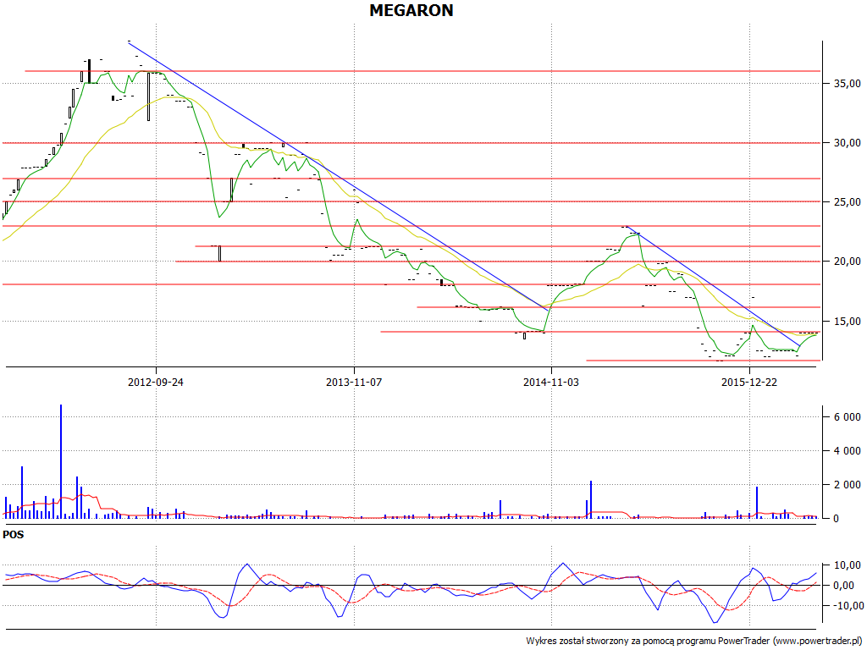
Task: Select the 2013-11-07 date label
Action: pos(354,382)
